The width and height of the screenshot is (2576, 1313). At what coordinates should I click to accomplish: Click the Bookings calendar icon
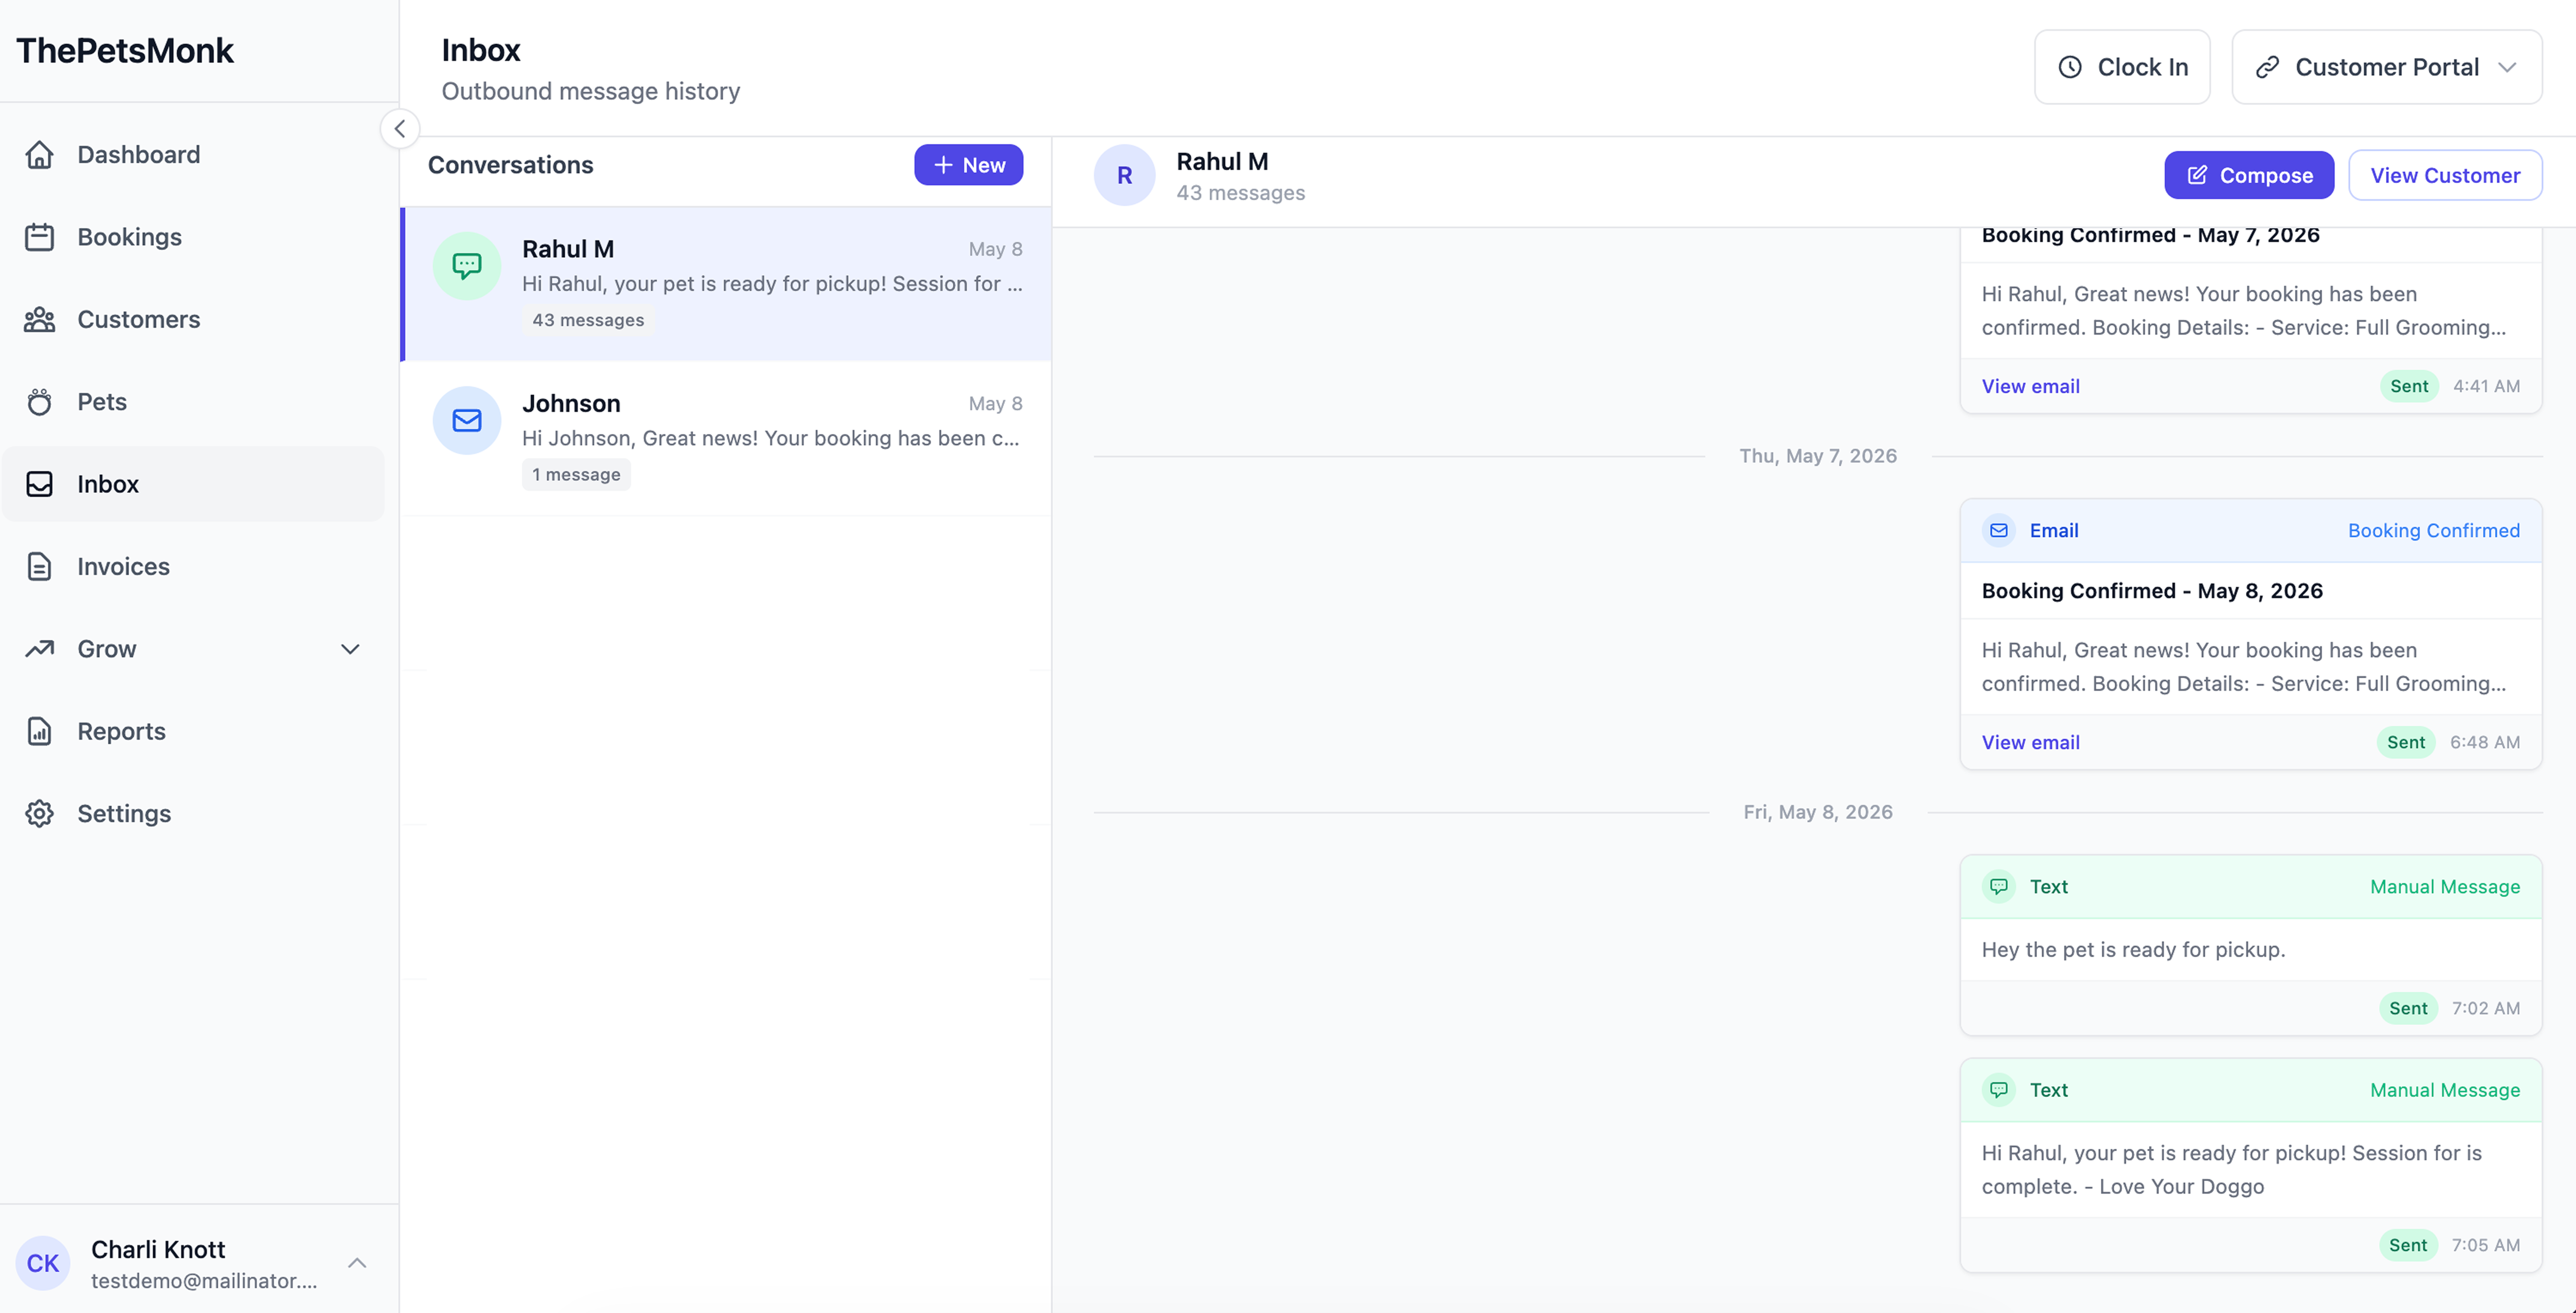pyautogui.click(x=39, y=237)
